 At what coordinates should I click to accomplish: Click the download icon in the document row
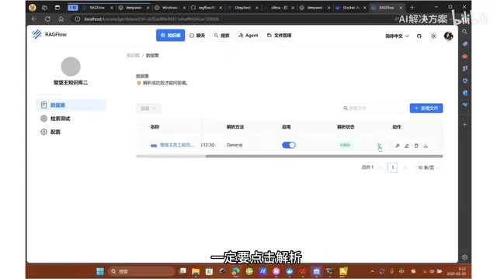(x=426, y=146)
